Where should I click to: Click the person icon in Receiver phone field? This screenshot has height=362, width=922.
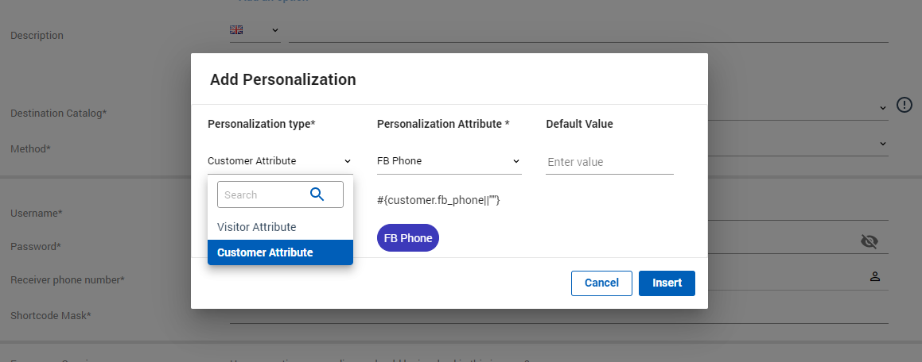(875, 276)
